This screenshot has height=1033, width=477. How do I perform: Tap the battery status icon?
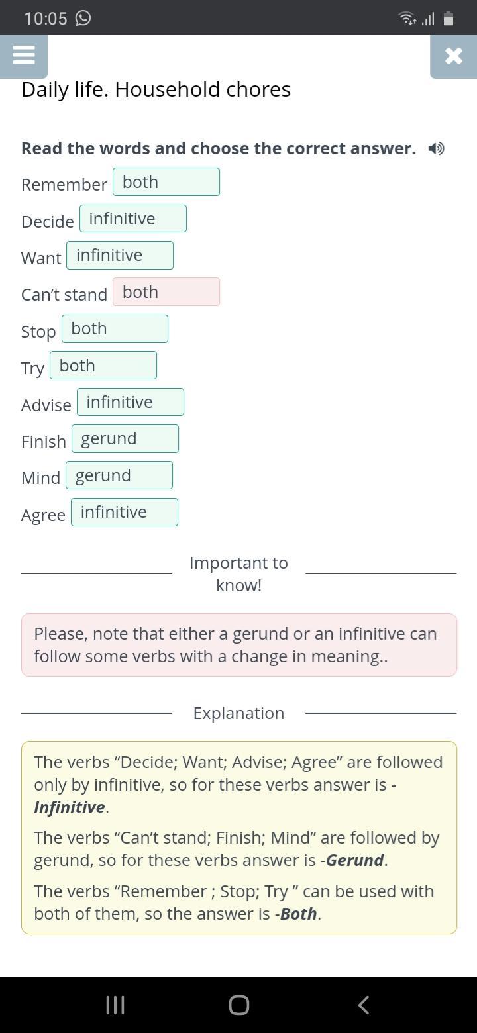pos(449,19)
